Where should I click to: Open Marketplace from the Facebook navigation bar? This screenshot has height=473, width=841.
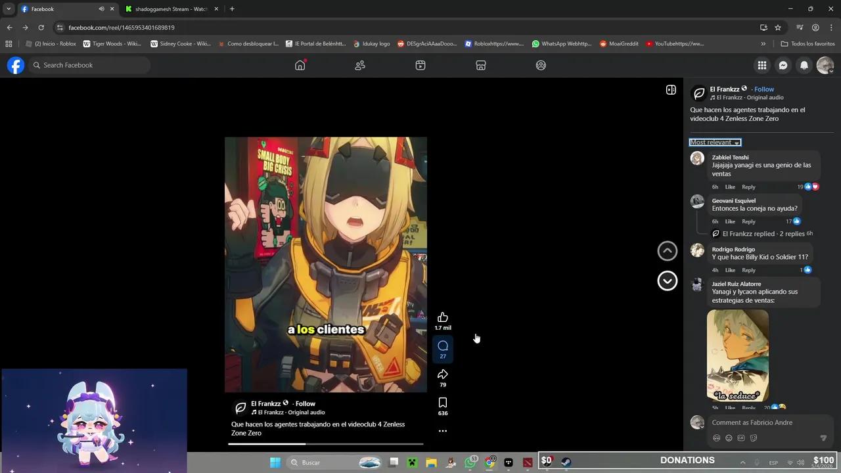coord(481,65)
